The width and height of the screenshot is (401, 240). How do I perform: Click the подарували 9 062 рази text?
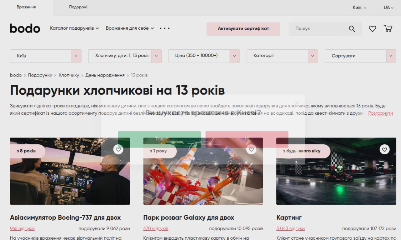point(104,228)
